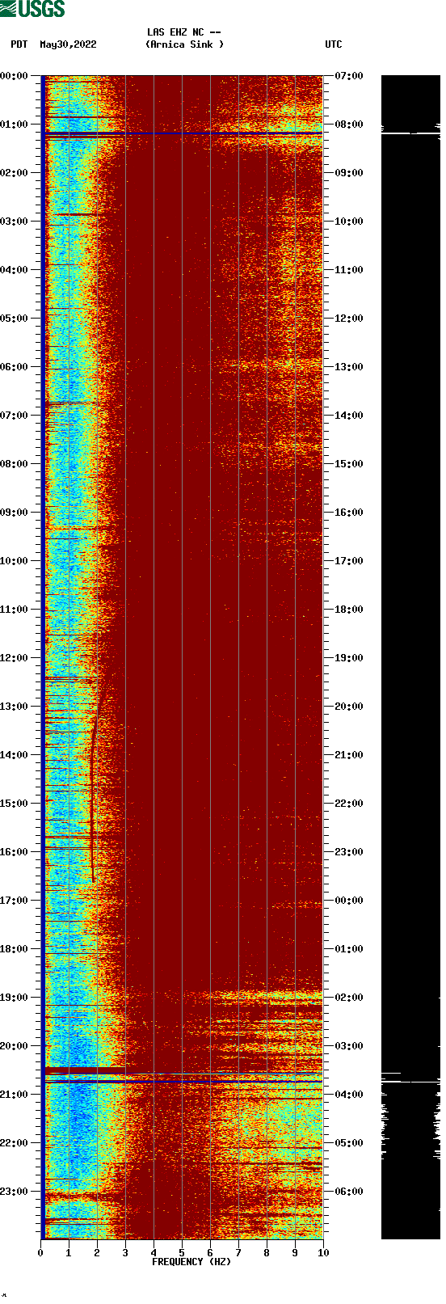The width and height of the screenshot is (446, 1304).
Task: Click the 04:00 UTC time label
Action: (x=349, y=1095)
